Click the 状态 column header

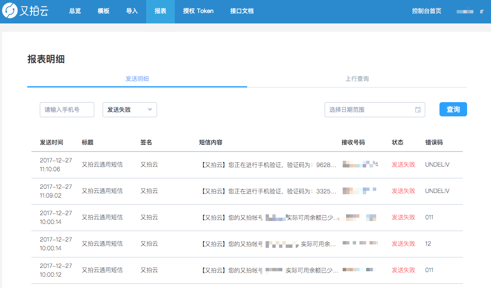pyautogui.click(x=398, y=142)
